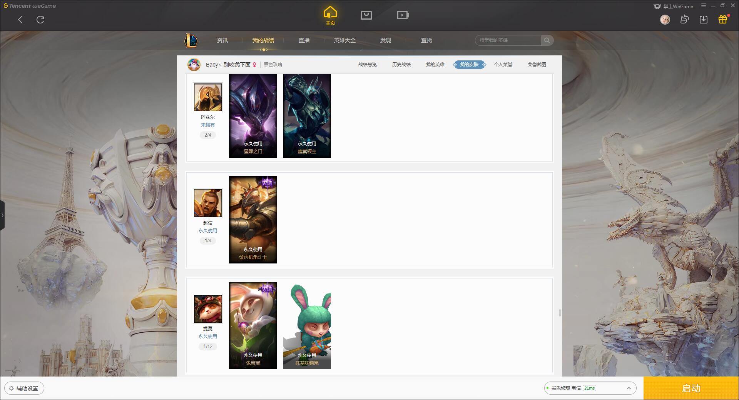The image size is (739, 400).
Task: Click the female gender icon beside the summoner name
Action: point(254,65)
